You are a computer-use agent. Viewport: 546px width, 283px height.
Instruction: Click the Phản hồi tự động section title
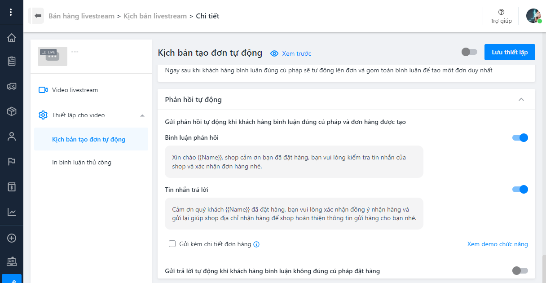tap(193, 99)
